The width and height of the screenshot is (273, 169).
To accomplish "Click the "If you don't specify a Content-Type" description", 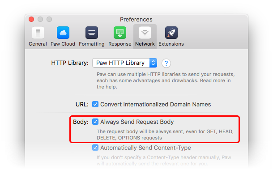I will (x=164, y=161).
